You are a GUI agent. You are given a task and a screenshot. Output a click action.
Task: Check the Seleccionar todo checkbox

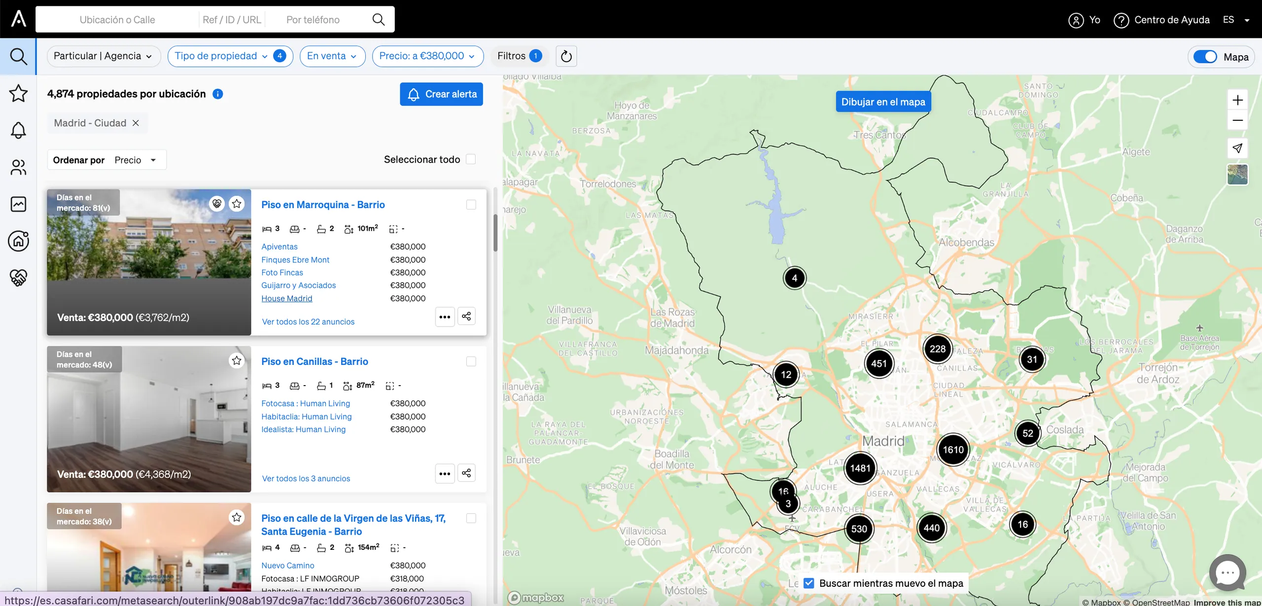[x=471, y=159]
